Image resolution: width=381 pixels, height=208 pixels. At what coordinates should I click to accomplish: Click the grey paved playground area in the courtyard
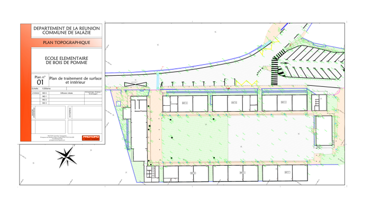click(270, 139)
